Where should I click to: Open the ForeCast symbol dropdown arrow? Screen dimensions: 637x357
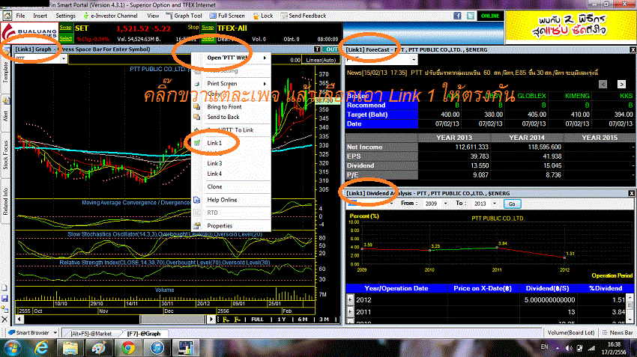pyautogui.click(x=414, y=60)
